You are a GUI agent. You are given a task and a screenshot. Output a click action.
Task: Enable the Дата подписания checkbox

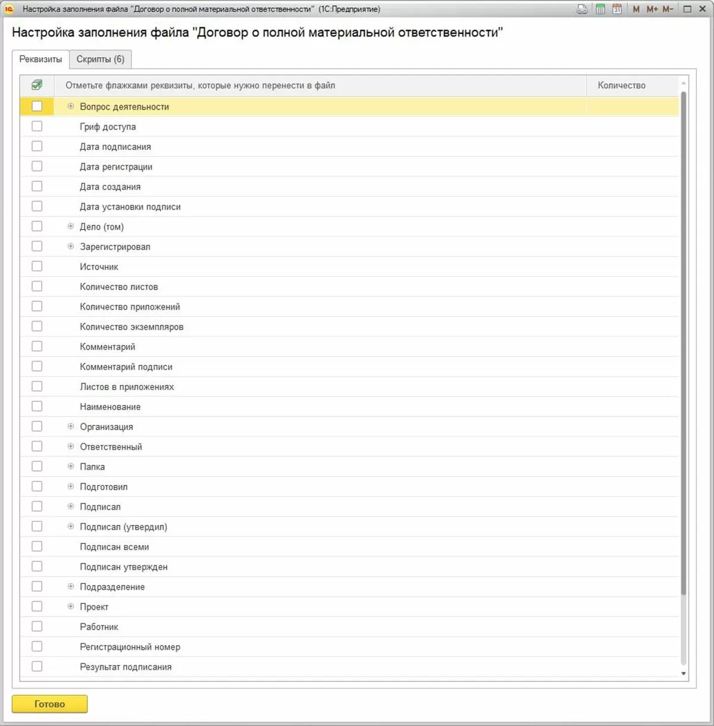coord(37,146)
